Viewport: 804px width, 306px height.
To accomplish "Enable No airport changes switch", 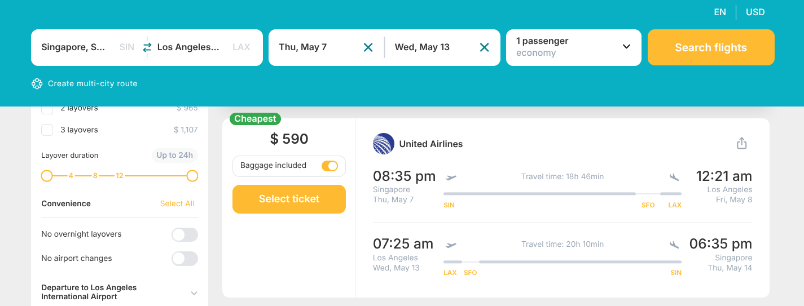I will tap(184, 259).
